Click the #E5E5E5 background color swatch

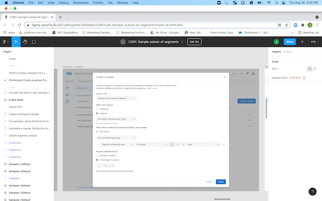pos(304,78)
